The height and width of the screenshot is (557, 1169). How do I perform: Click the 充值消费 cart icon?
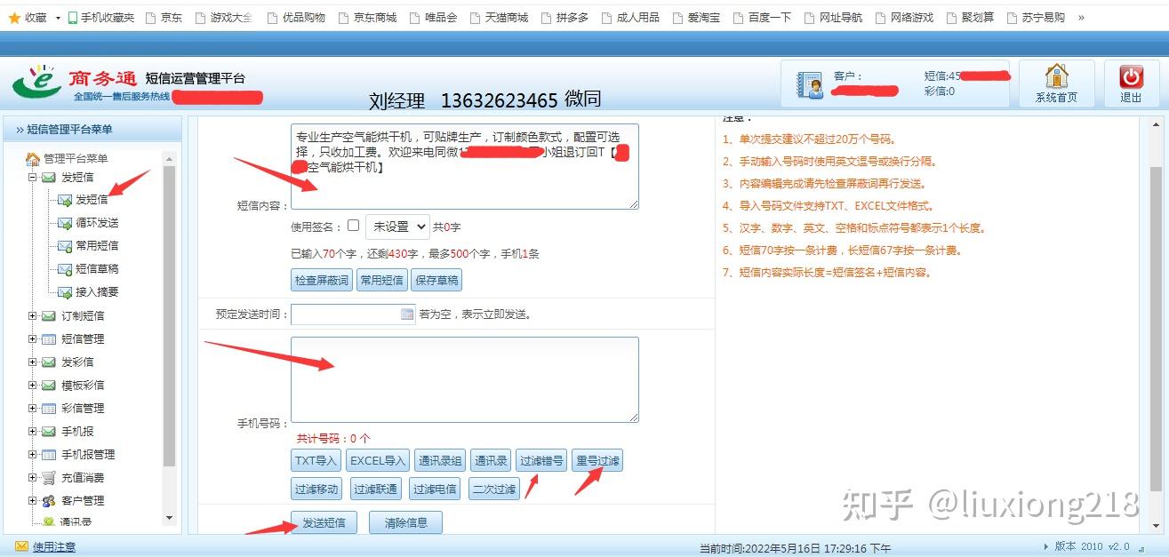tap(48, 478)
